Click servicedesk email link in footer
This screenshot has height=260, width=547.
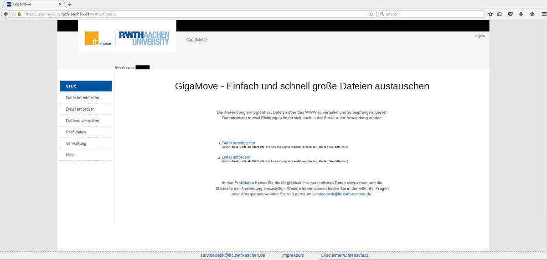[232, 255]
